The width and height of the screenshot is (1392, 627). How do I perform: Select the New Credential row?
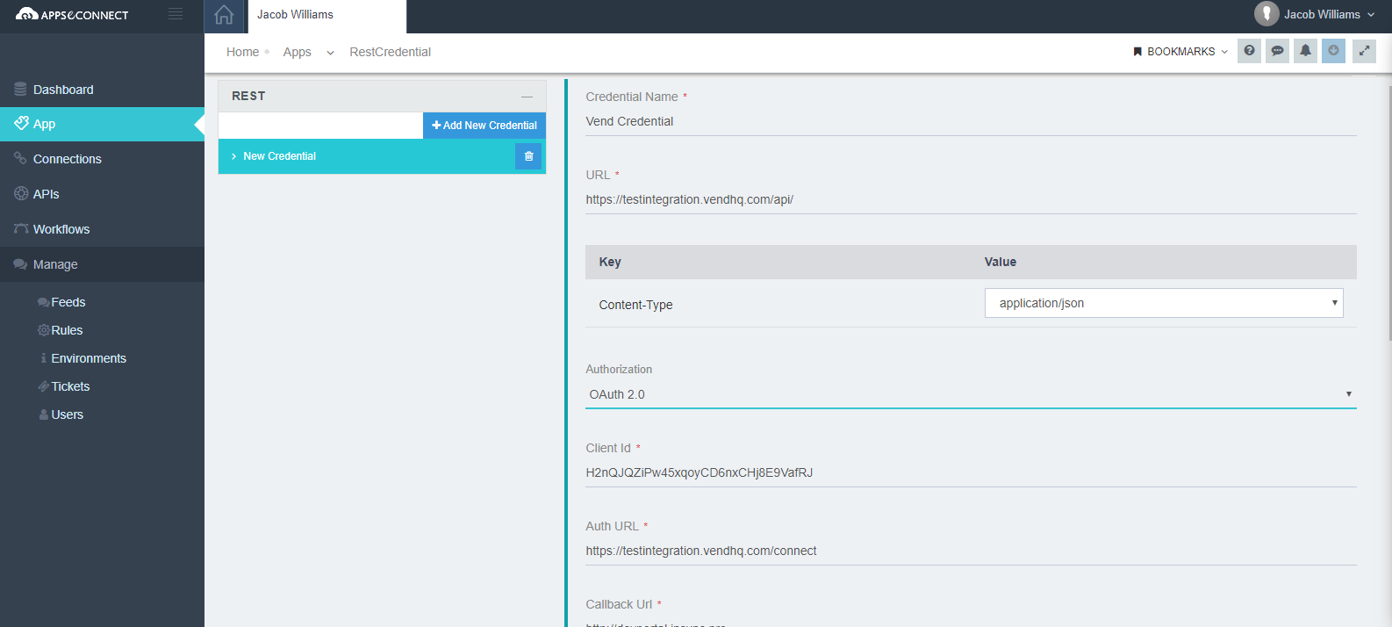tap(382, 156)
